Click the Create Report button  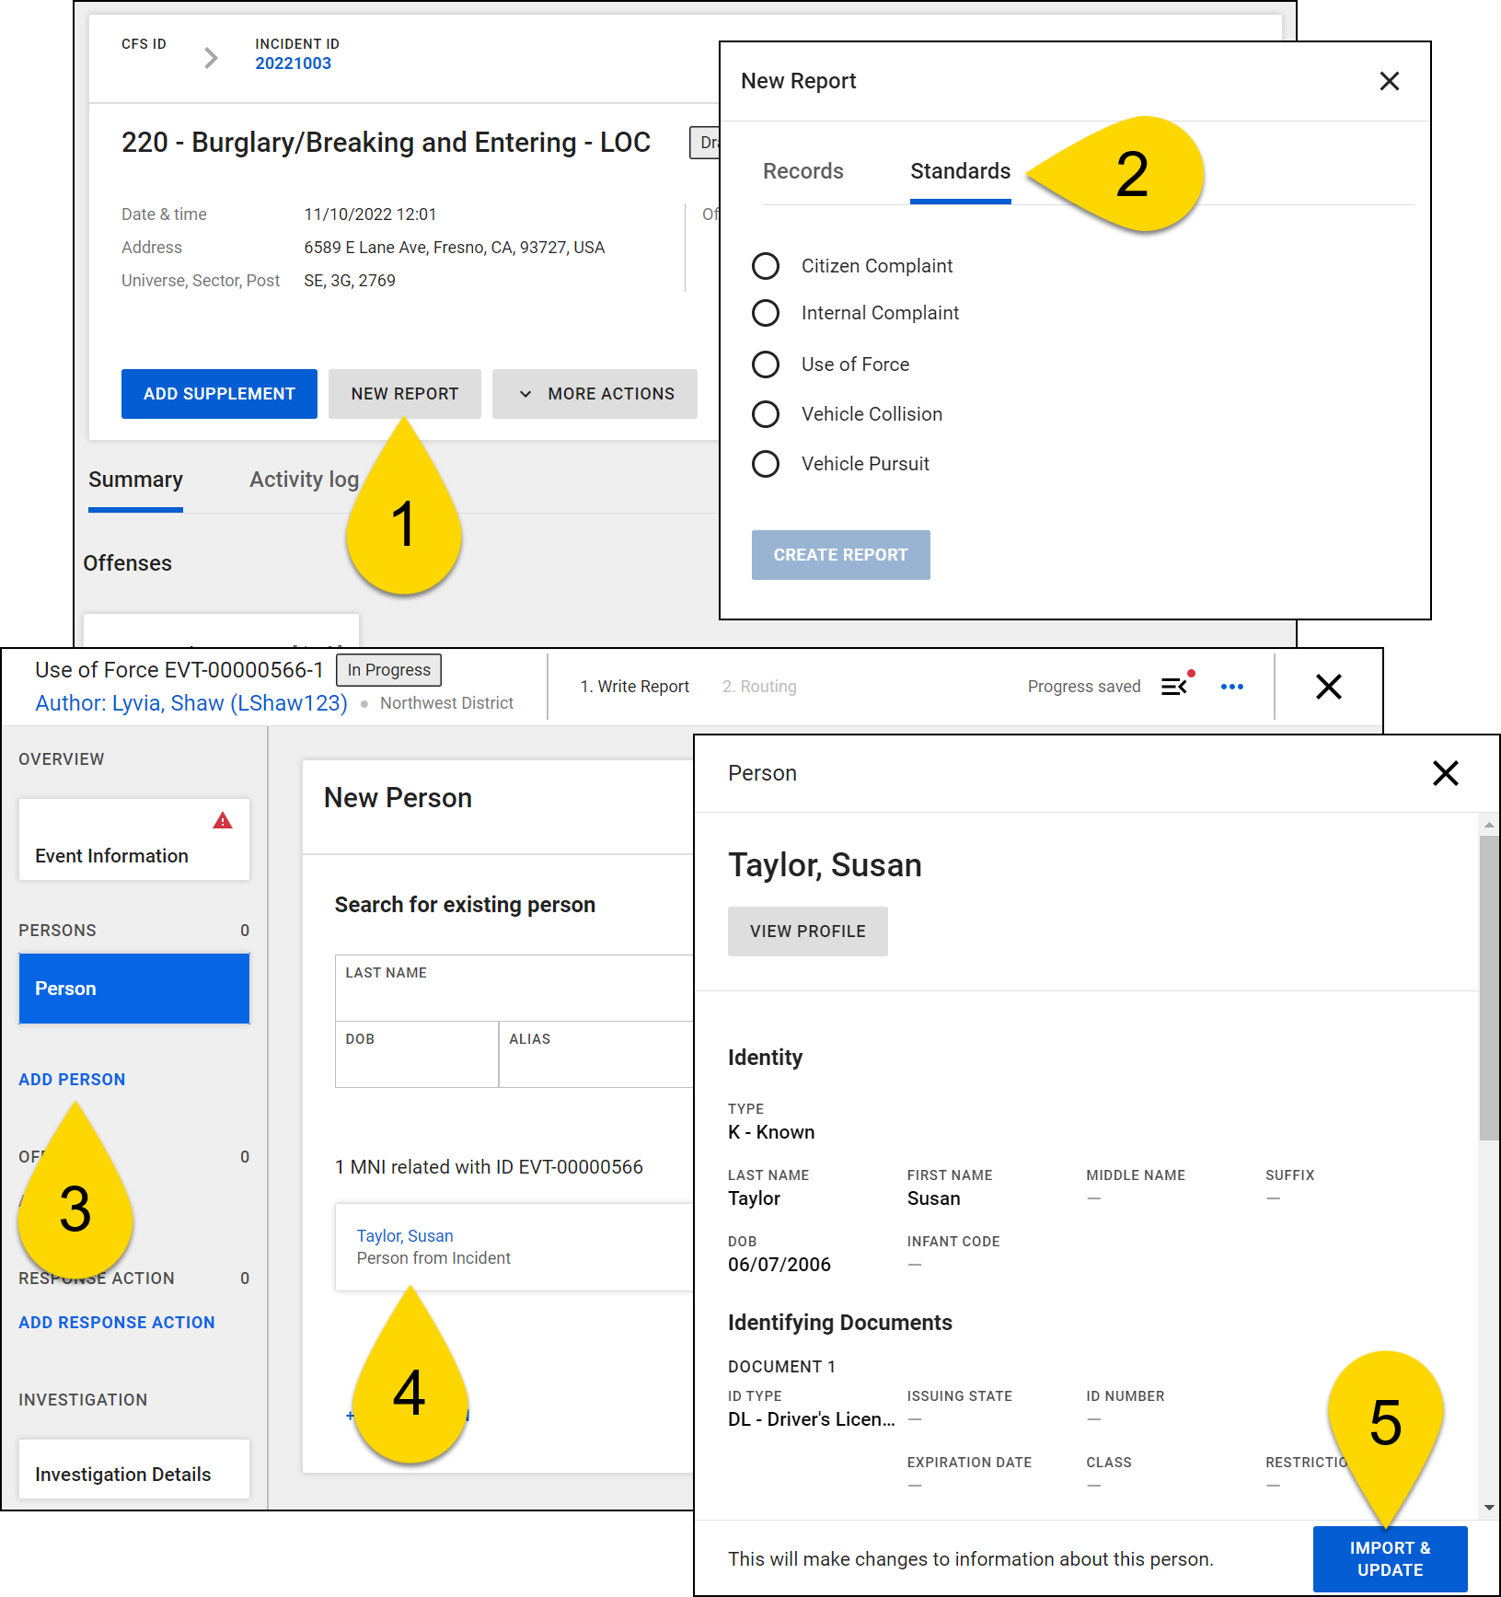(840, 554)
